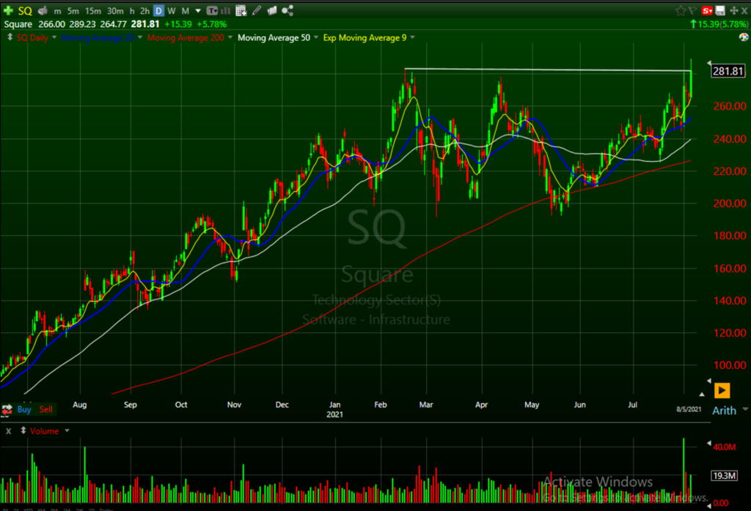
Task: Click the 40.0M volume axis label
Action: coord(724,447)
